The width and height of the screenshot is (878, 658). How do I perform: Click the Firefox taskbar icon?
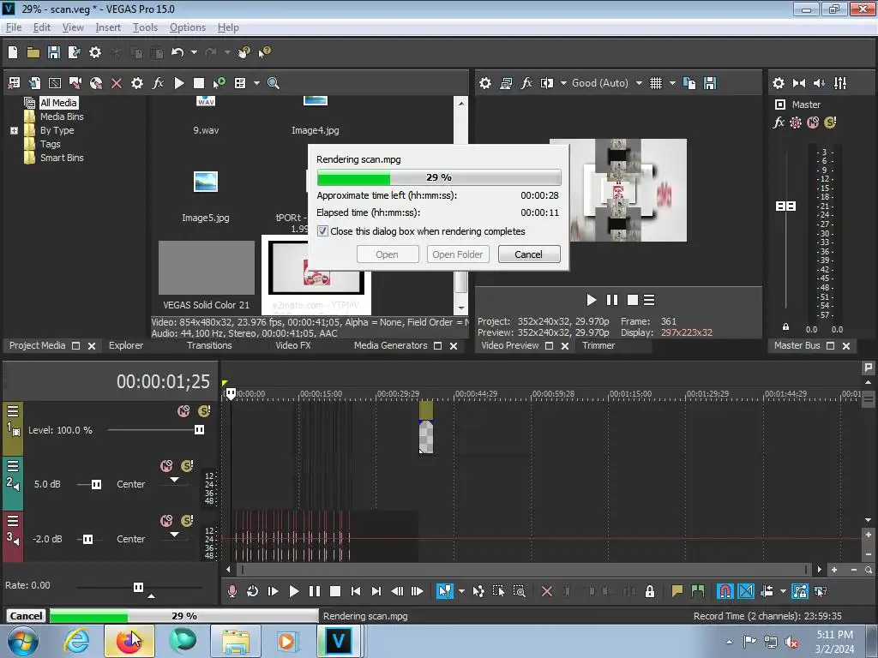[x=129, y=641]
